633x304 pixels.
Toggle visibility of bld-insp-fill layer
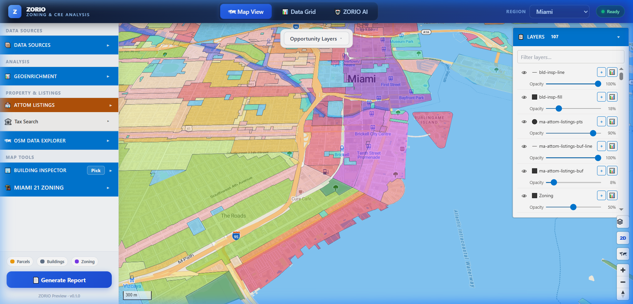[524, 97]
